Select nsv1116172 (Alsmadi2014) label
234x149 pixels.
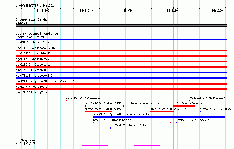[112, 120]
